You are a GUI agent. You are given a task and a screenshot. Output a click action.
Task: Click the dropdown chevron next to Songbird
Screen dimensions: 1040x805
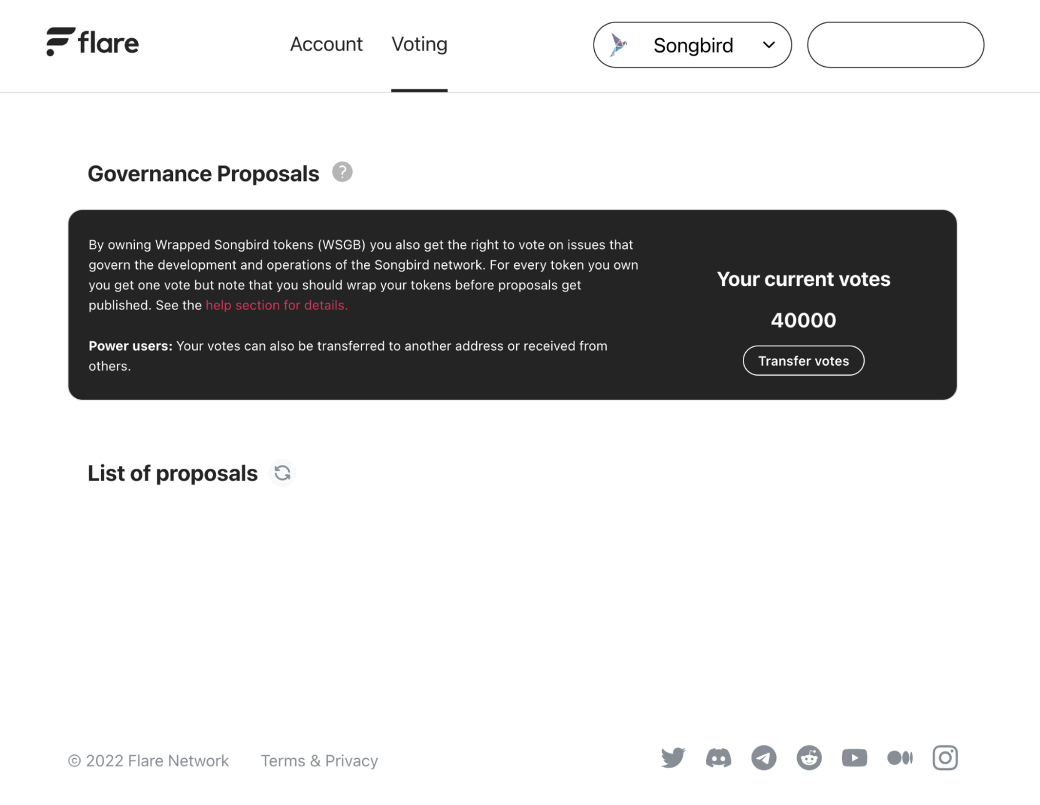pos(768,45)
